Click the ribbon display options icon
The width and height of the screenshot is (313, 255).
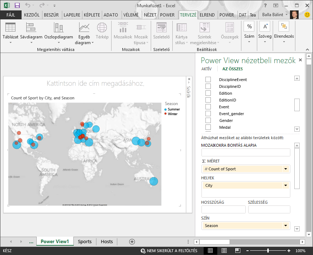pos(276,5)
